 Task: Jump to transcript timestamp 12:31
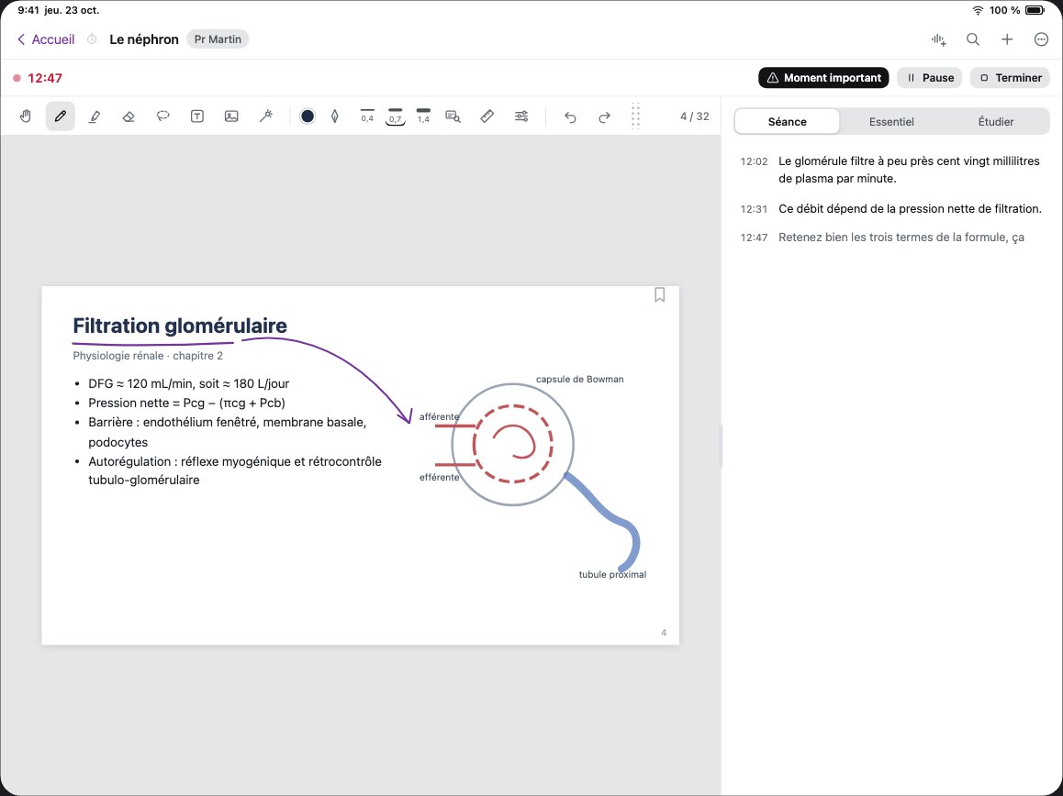(754, 209)
